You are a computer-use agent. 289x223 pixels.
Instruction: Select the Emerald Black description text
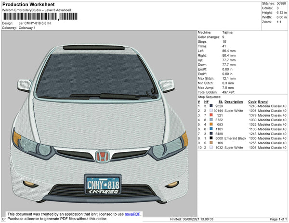click(x=235, y=138)
